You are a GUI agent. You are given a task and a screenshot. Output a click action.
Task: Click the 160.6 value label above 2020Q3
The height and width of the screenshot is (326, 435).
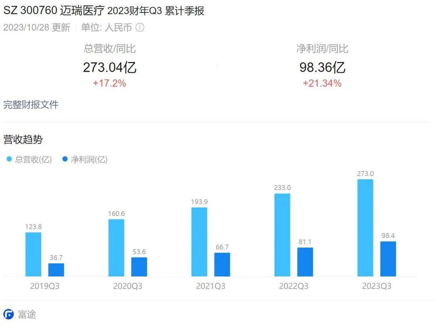[x=116, y=214]
